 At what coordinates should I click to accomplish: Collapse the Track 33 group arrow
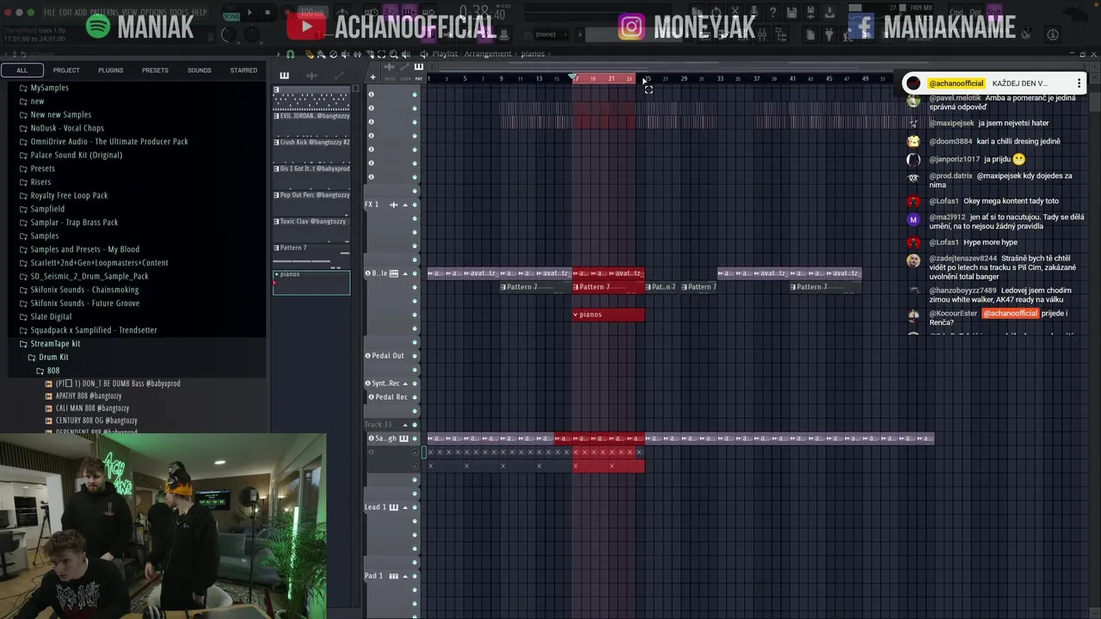coord(405,425)
